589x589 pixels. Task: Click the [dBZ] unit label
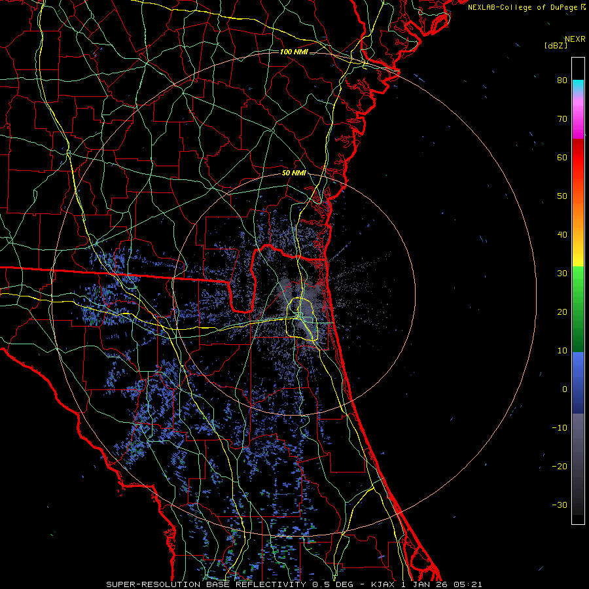click(x=556, y=46)
